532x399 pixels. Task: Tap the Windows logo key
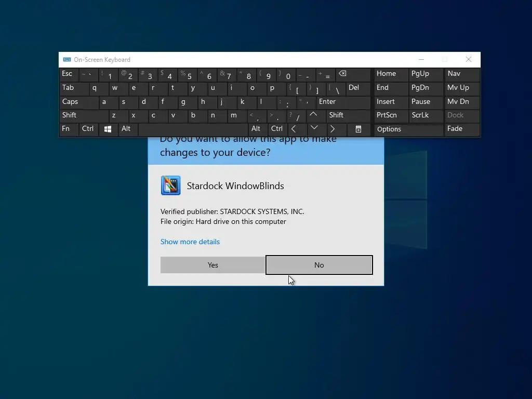point(108,129)
